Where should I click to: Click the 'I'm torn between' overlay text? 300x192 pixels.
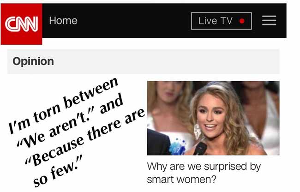coord(63,105)
